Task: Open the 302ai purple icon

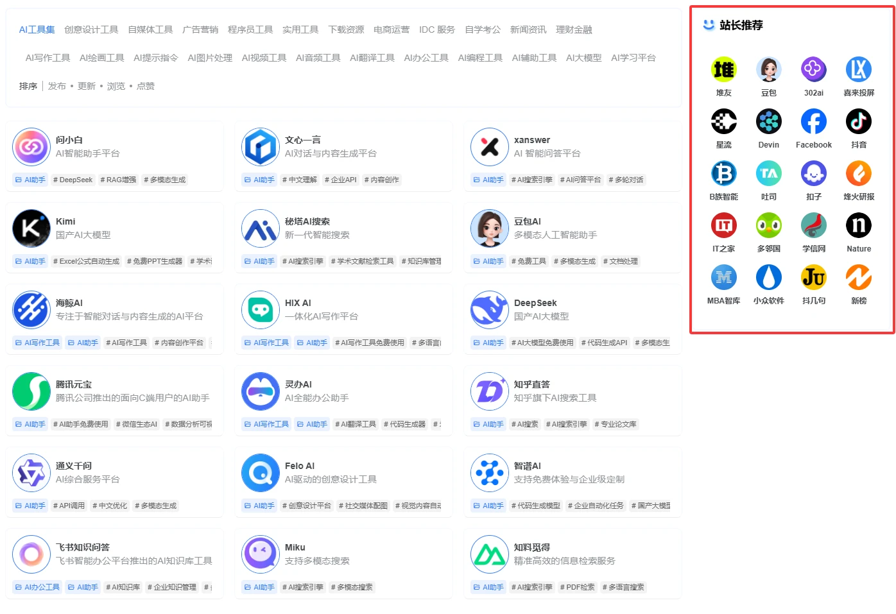Action: click(813, 69)
